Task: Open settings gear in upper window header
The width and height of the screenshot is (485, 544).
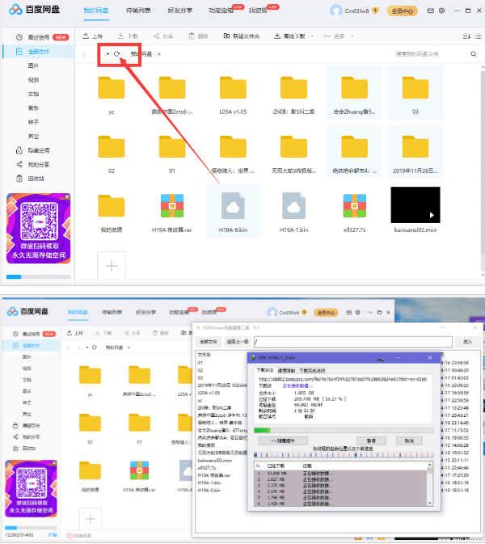Action: pos(441,11)
